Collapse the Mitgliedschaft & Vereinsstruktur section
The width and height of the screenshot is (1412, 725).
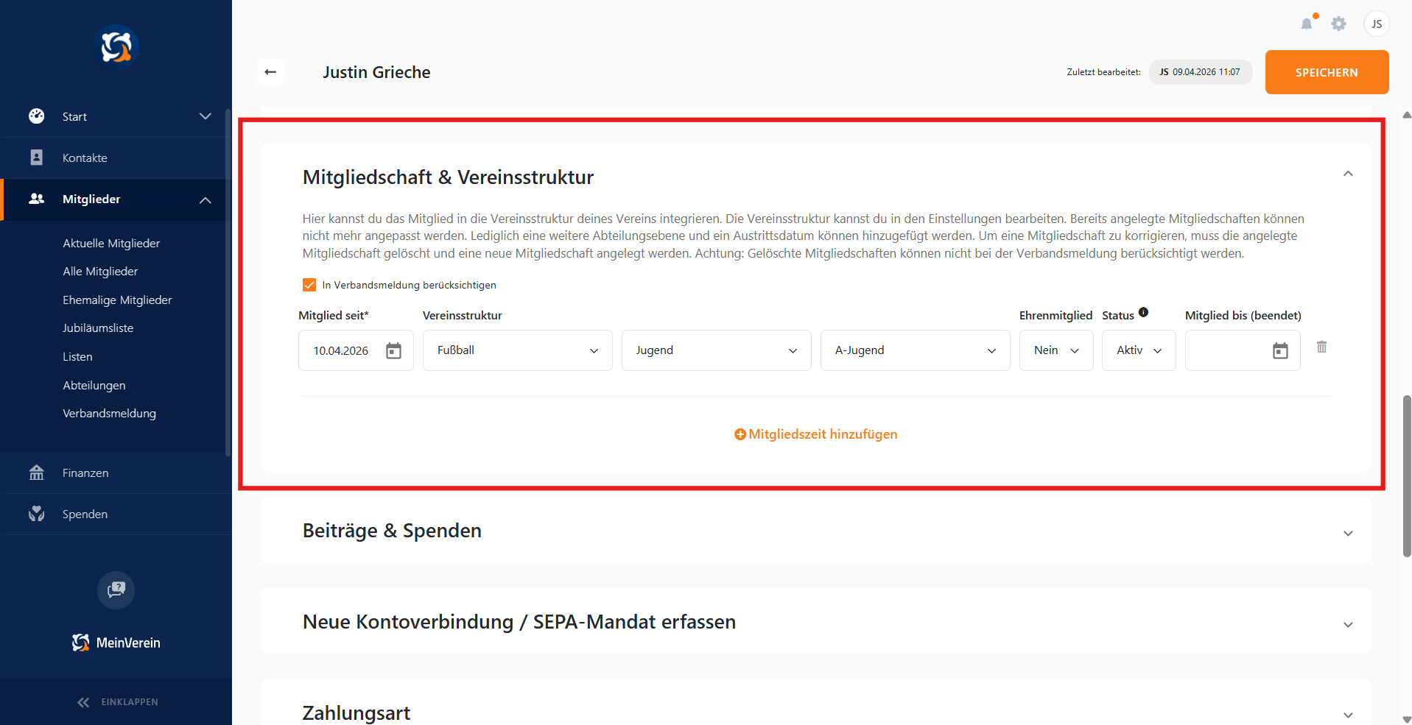(x=1347, y=174)
